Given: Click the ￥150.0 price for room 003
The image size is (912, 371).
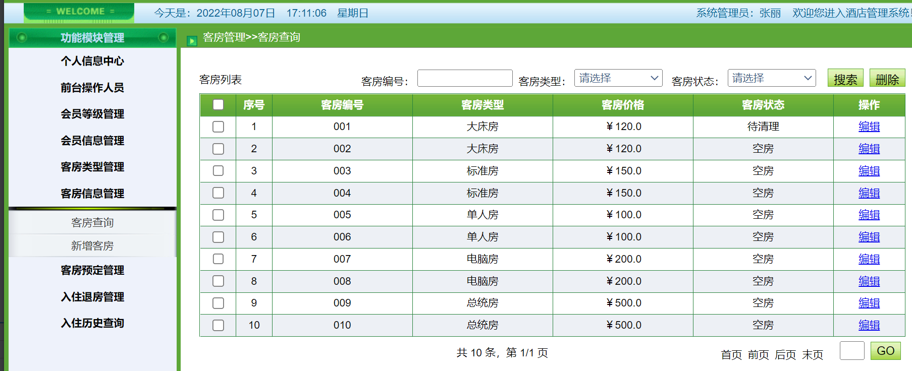Looking at the screenshot, I should (624, 171).
